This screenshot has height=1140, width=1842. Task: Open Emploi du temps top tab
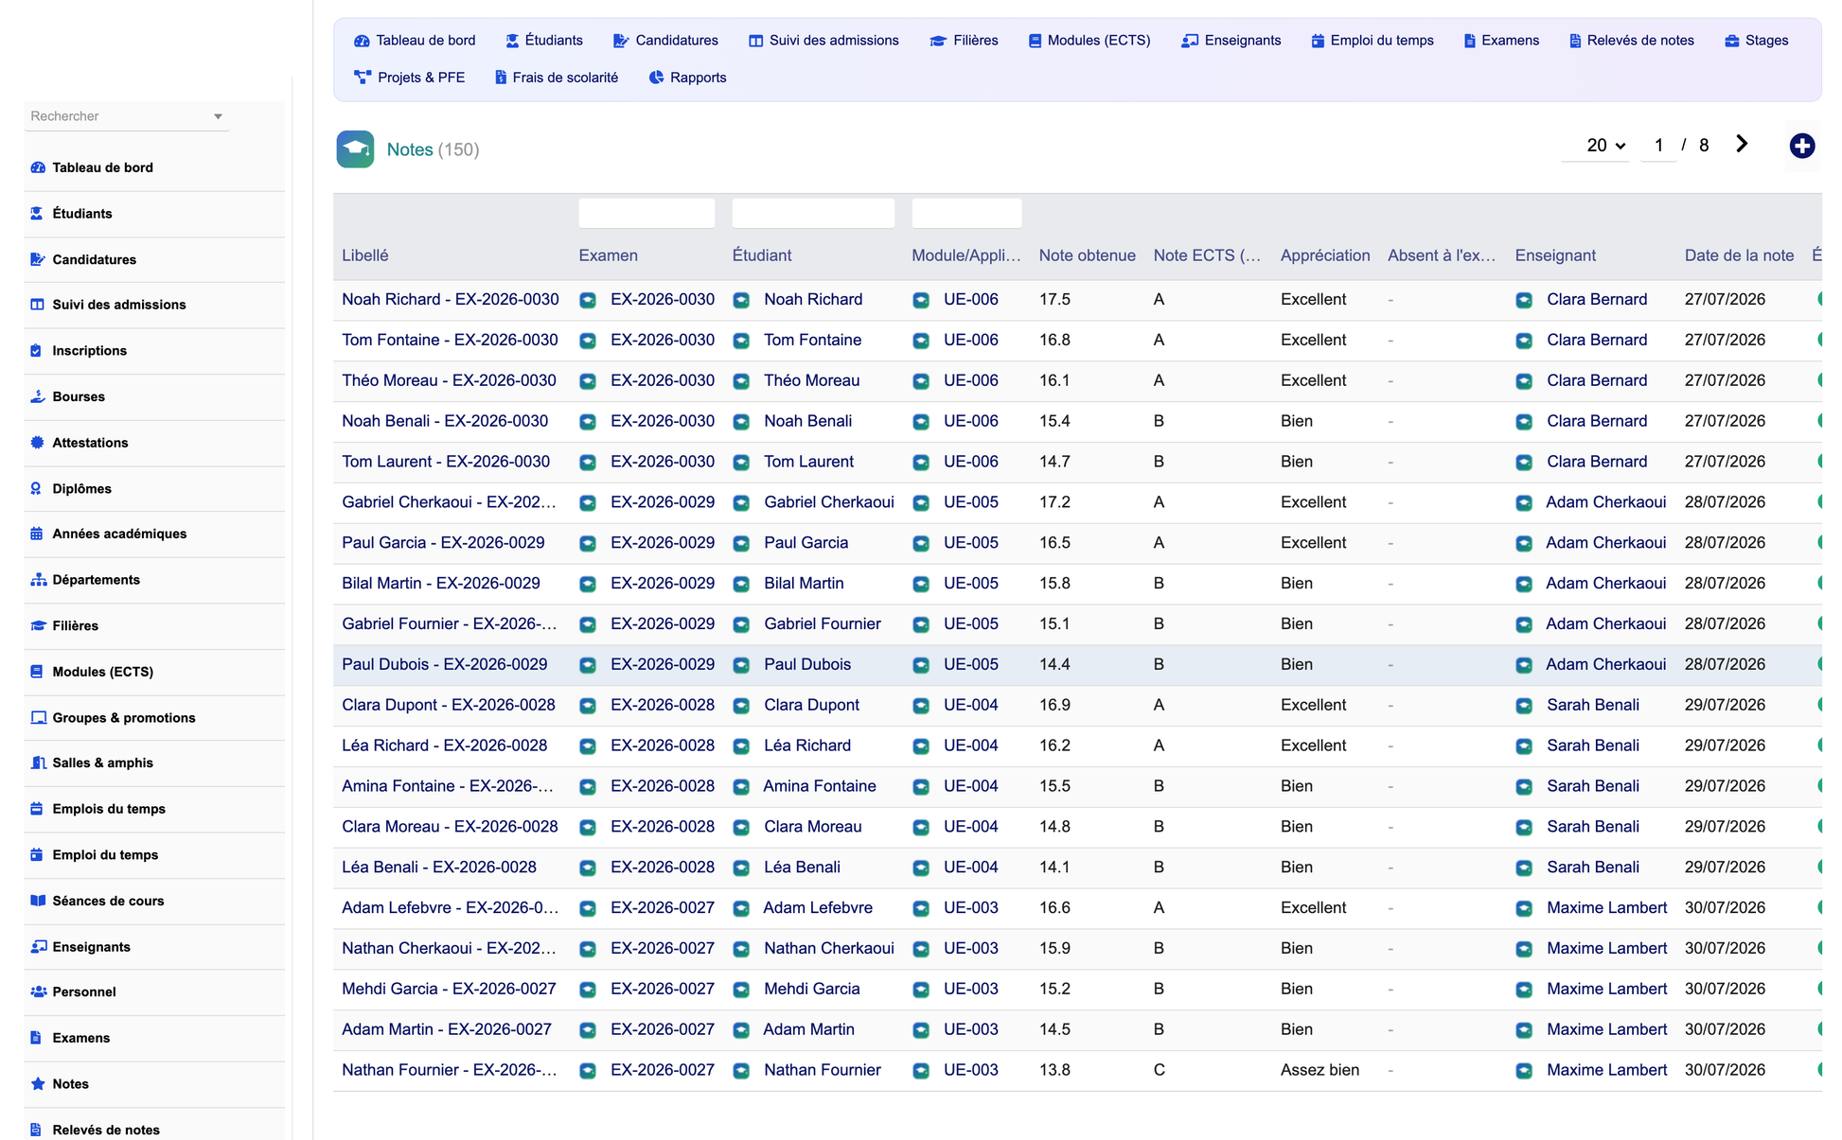coord(1372,41)
